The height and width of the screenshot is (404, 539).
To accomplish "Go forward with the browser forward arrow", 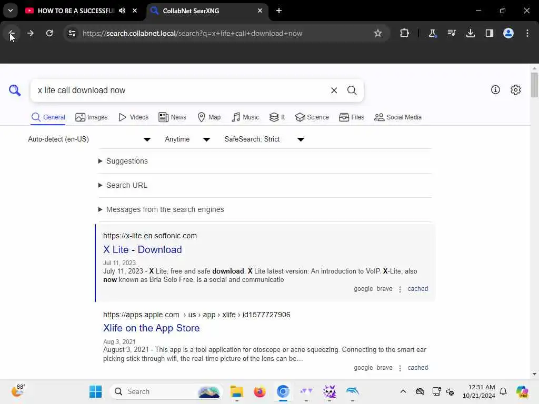I will [30, 33].
